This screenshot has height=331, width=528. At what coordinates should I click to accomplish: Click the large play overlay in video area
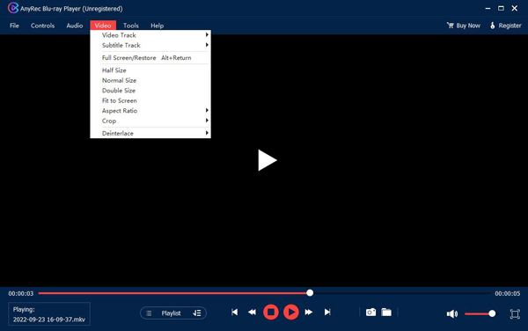coord(267,160)
